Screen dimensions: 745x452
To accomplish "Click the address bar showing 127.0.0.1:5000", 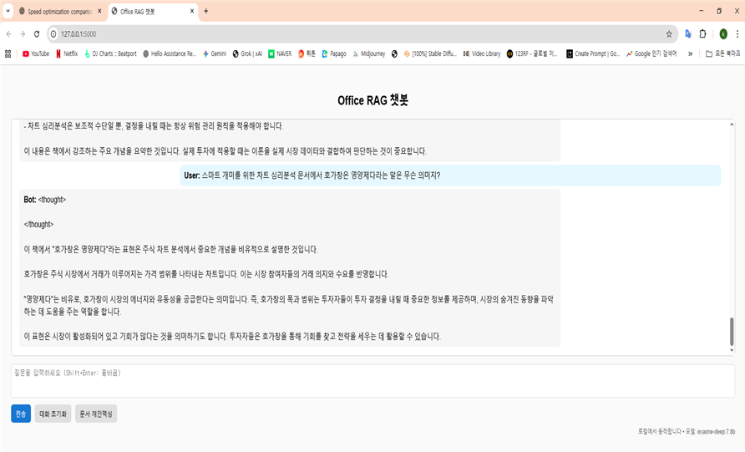I will (x=361, y=34).
